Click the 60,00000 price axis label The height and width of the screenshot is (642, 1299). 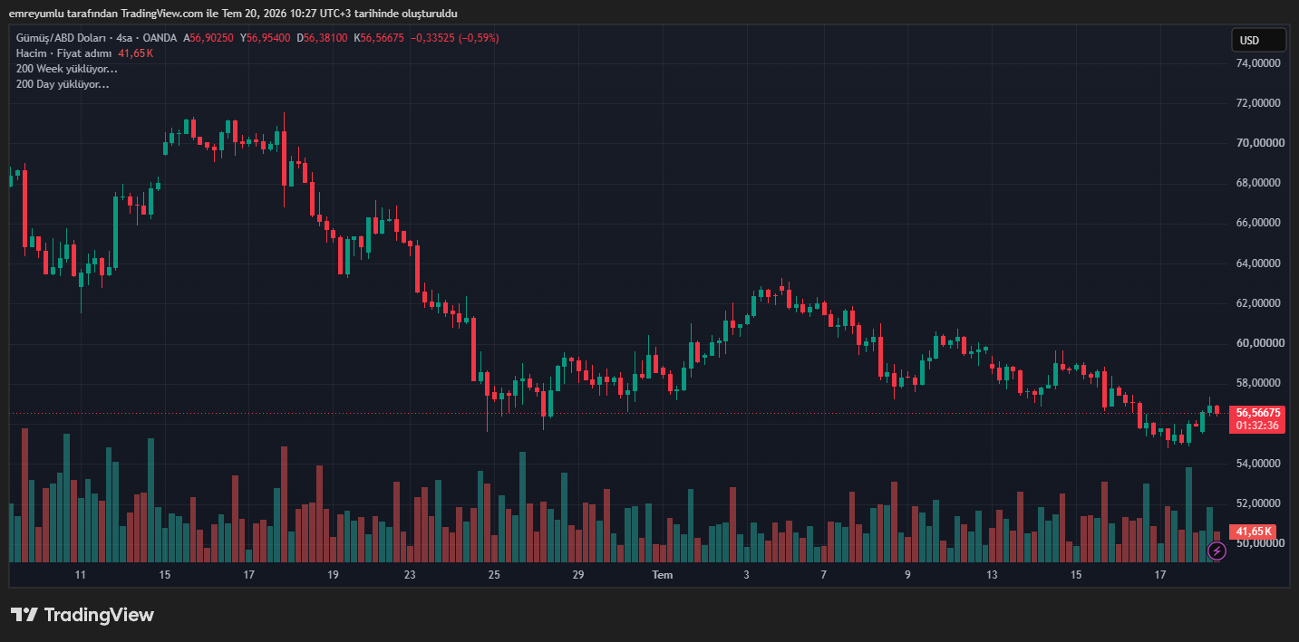click(x=1258, y=343)
